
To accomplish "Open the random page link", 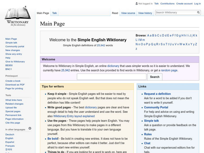I will pyautogui.click(x=169, y=70).
